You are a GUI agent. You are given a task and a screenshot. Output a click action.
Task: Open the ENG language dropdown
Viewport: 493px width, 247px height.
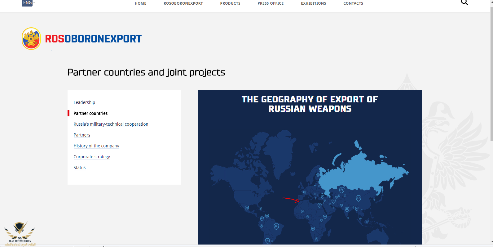tap(28, 3)
